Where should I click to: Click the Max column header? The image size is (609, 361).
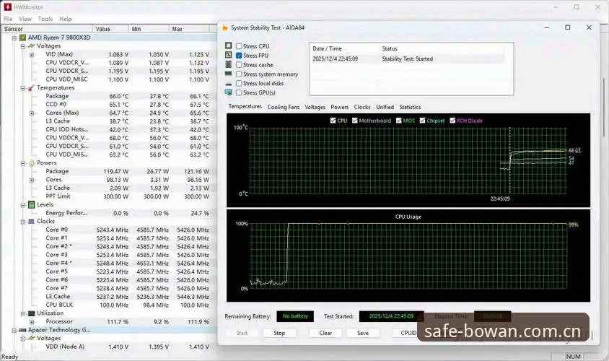190,29
